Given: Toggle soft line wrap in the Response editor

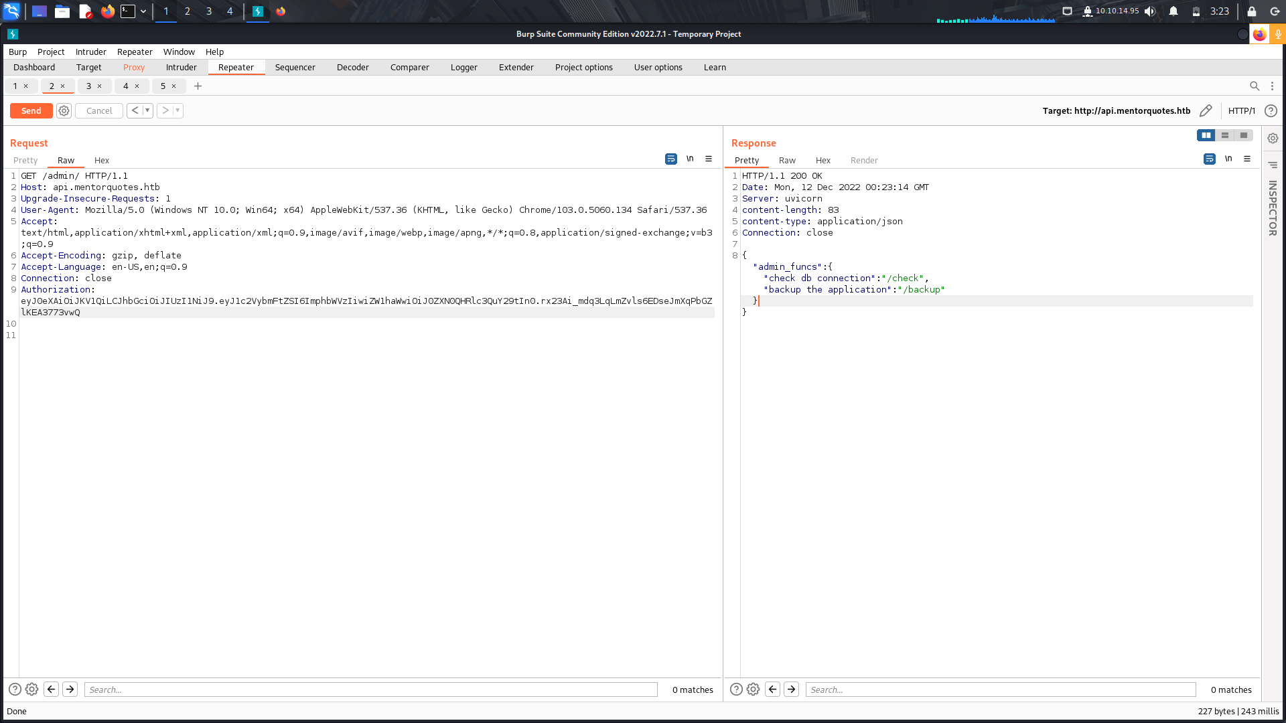Looking at the screenshot, I should (x=1209, y=159).
